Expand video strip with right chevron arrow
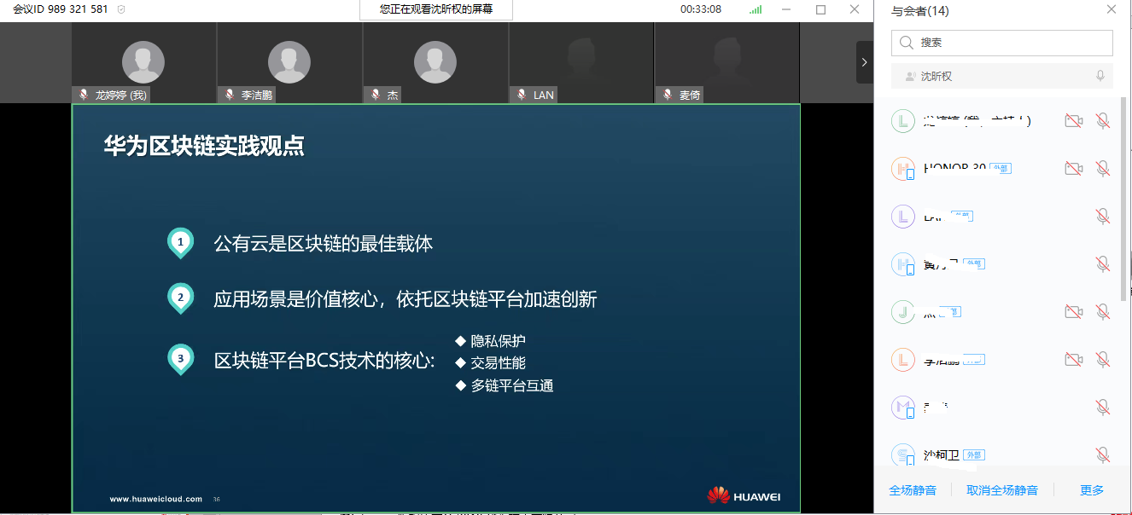Screen dimensions: 1132x515 [x=865, y=62]
